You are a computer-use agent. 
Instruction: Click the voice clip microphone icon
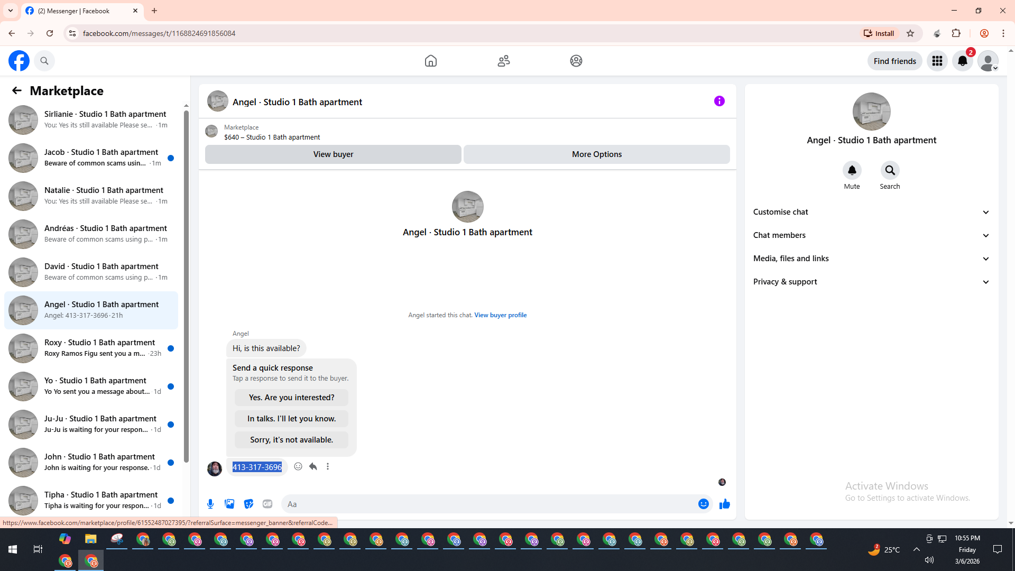click(210, 504)
